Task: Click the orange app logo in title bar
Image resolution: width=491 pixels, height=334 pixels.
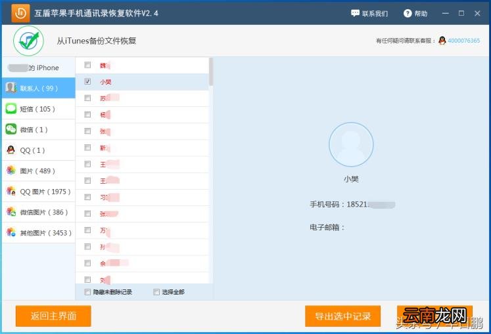Action: point(20,13)
